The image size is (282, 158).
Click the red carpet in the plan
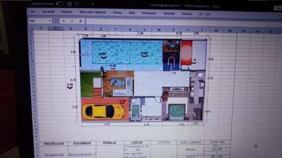tap(186, 53)
